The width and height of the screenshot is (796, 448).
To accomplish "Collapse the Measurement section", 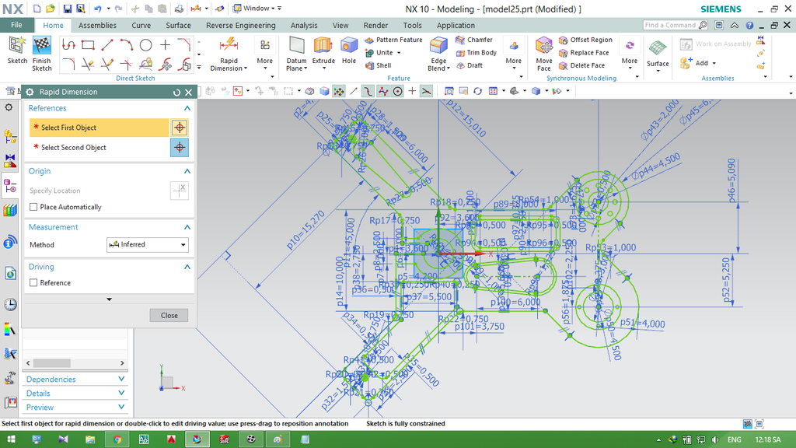I will click(x=187, y=227).
